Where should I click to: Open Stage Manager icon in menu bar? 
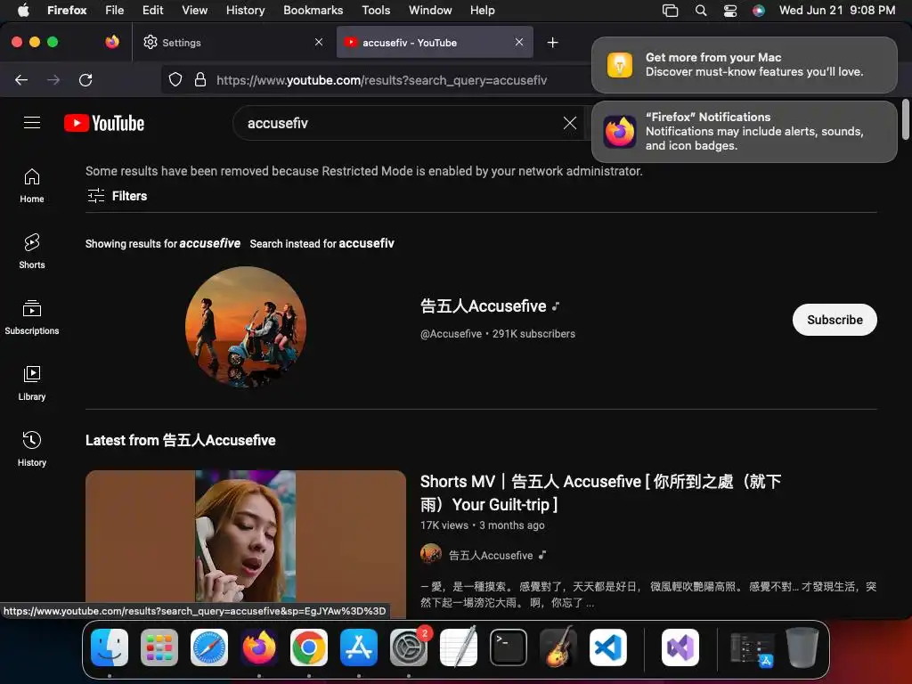click(670, 11)
